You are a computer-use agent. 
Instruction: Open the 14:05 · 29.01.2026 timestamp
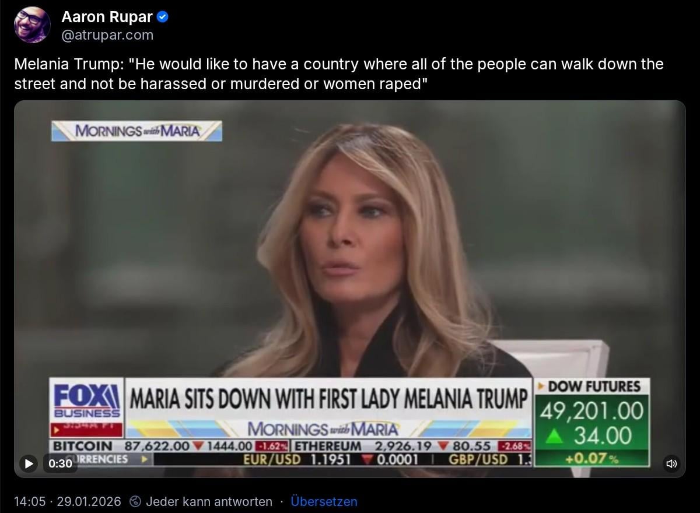[68, 501]
